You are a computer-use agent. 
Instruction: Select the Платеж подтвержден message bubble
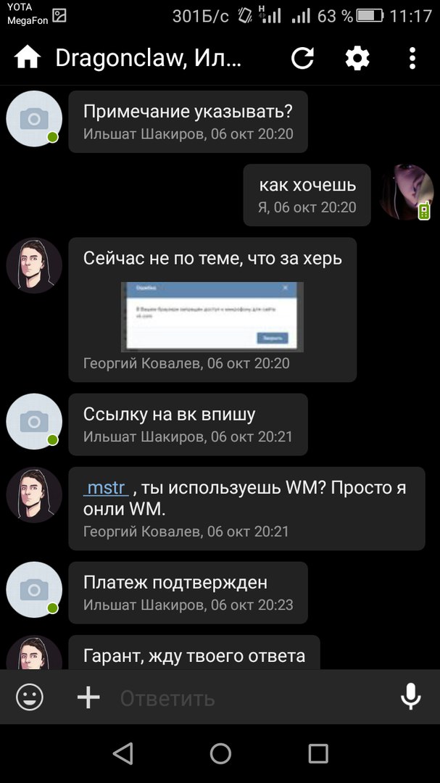coord(188,592)
